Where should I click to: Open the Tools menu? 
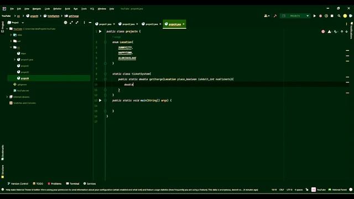tap(84, 9)
